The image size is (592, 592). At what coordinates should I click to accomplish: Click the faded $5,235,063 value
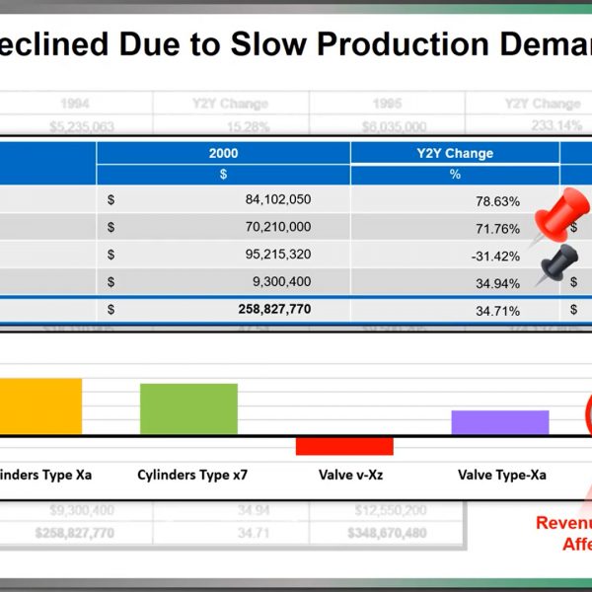coord(82,127)
